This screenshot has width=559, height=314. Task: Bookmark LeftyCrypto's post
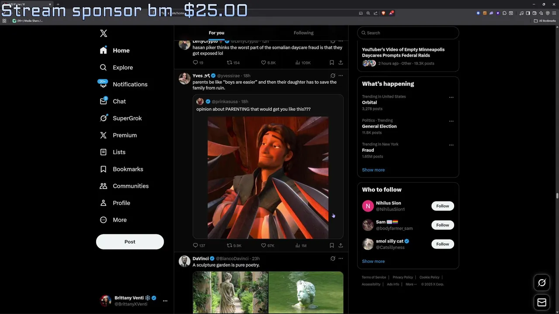pyautogui.click(x=332, y=63)
